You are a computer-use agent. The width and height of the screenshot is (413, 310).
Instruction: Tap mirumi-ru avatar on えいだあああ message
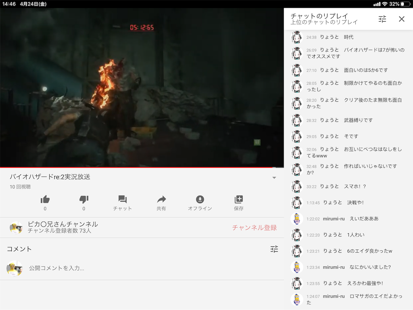point(296,219)
